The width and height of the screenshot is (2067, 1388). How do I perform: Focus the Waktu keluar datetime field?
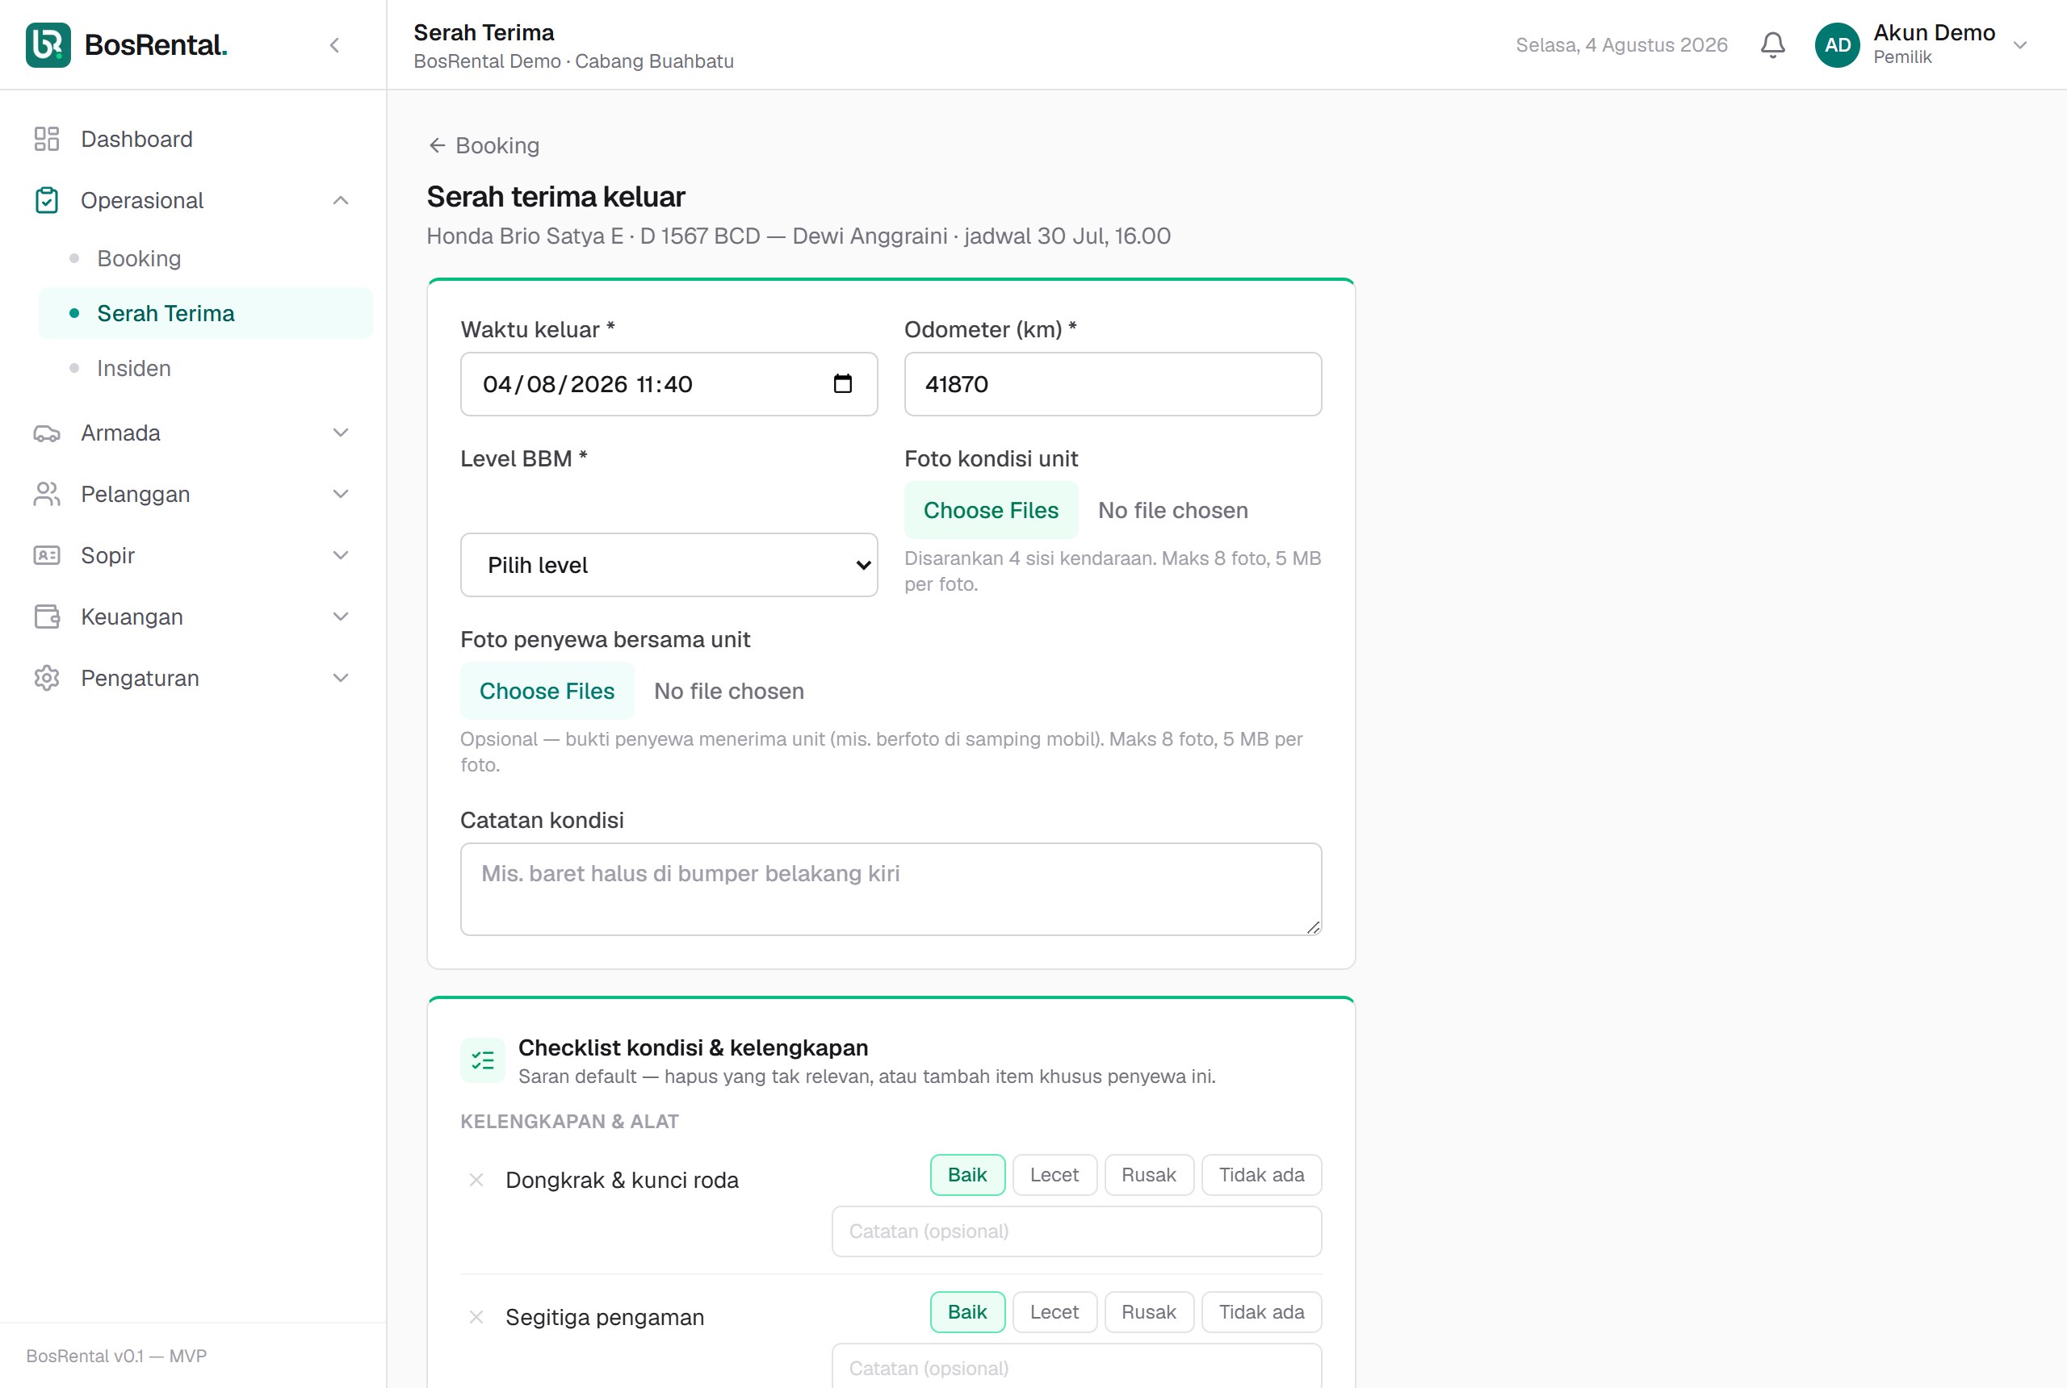click(669, 384)
